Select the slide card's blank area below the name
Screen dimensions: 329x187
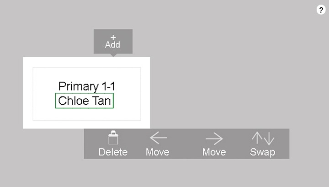86,114
